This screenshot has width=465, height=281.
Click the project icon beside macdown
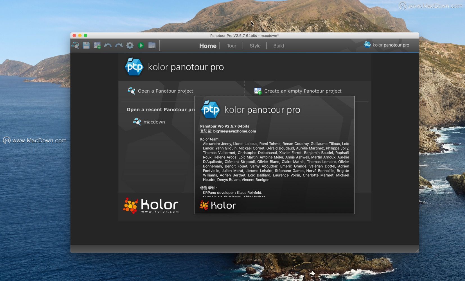[x=137, y=122]
